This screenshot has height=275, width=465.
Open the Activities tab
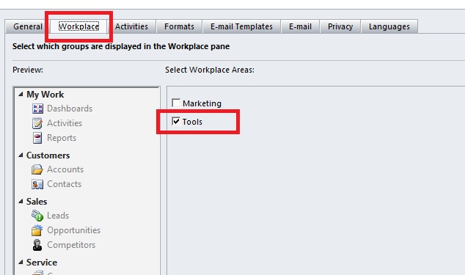(131, 26)
